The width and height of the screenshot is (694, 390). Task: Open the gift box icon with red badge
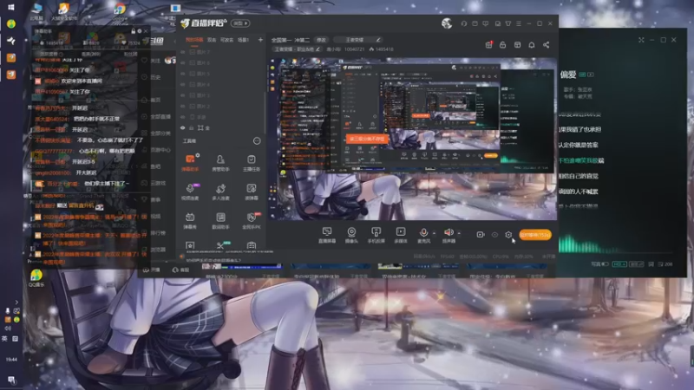click(488, 45)
